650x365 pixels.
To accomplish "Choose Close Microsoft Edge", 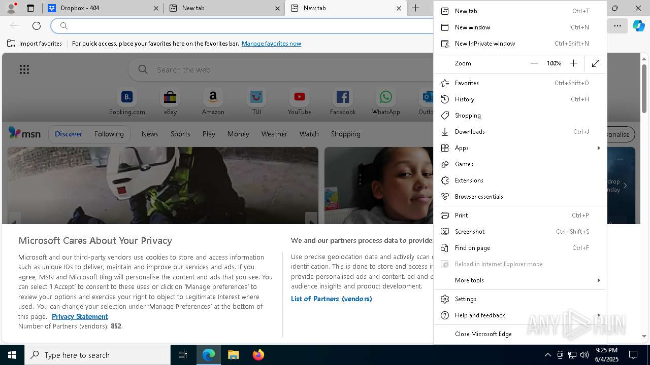I will (x=521, y=334).
